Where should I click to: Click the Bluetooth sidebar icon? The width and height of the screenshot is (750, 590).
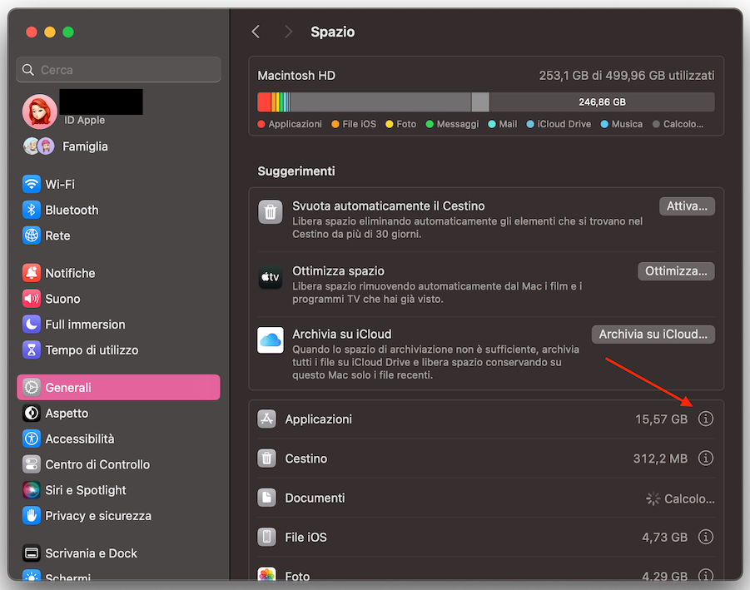click(x=31, y=210)
